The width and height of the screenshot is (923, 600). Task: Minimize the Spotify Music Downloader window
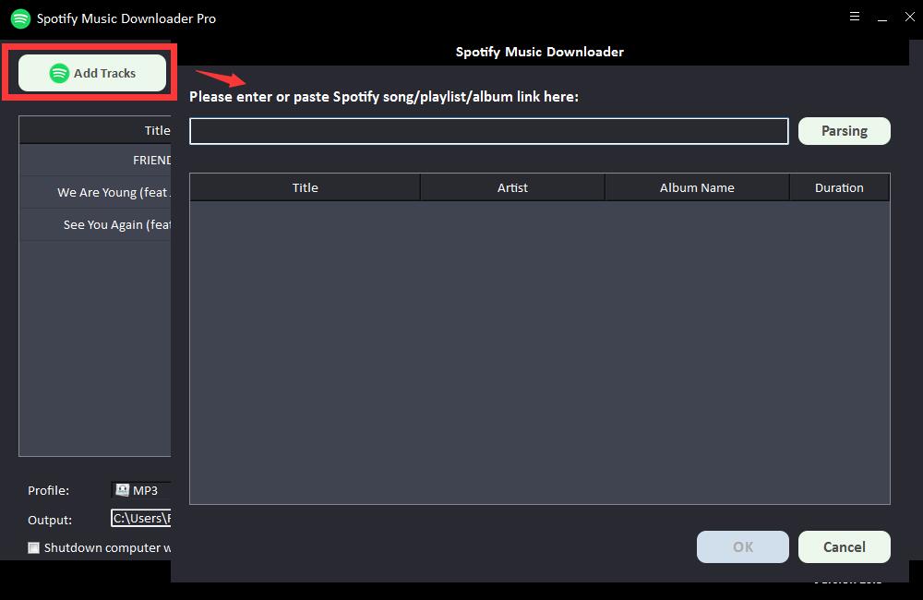pyautogui.click(x=882, y=17)
